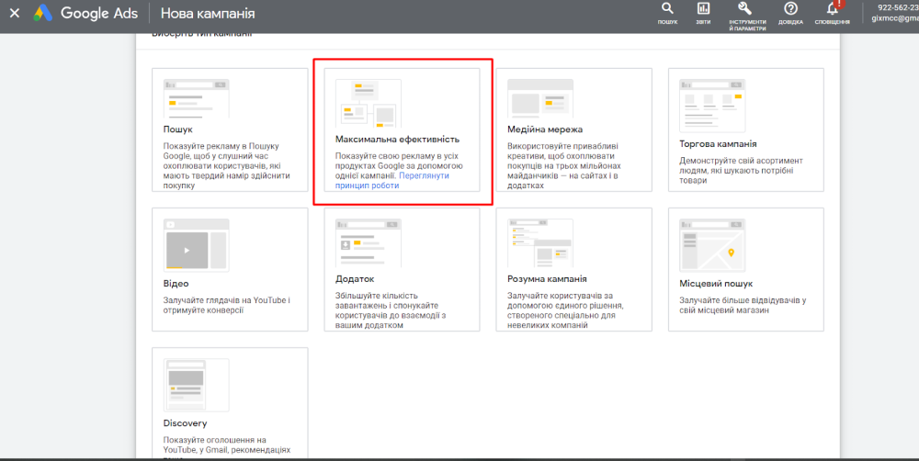
Task: Click description Показуйте оголошення на YouTube
Action: click(227, 446)
